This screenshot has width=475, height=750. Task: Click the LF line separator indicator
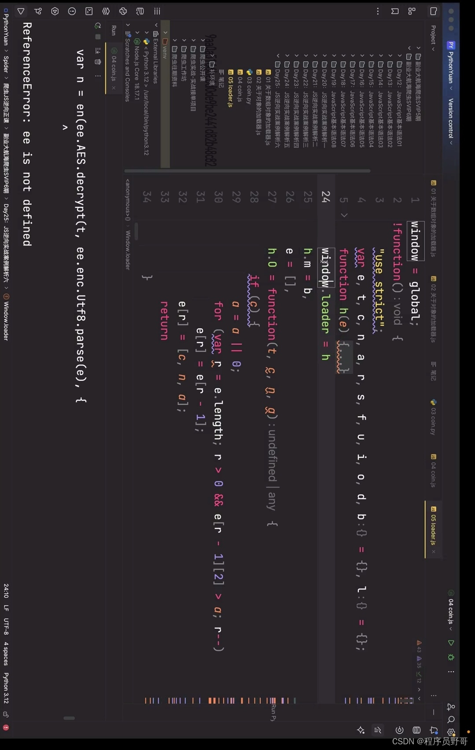click(x=6, y=608)
